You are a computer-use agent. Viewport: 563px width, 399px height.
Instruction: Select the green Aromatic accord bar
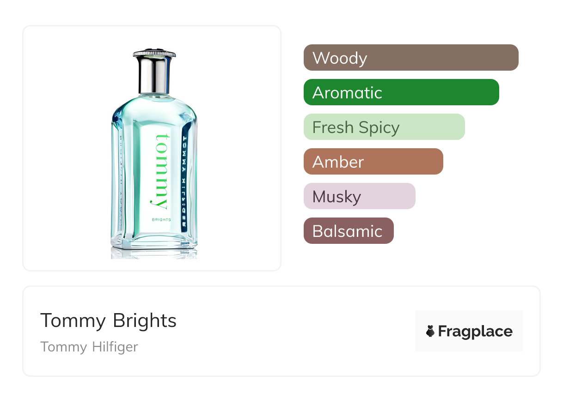coord(401,92)
